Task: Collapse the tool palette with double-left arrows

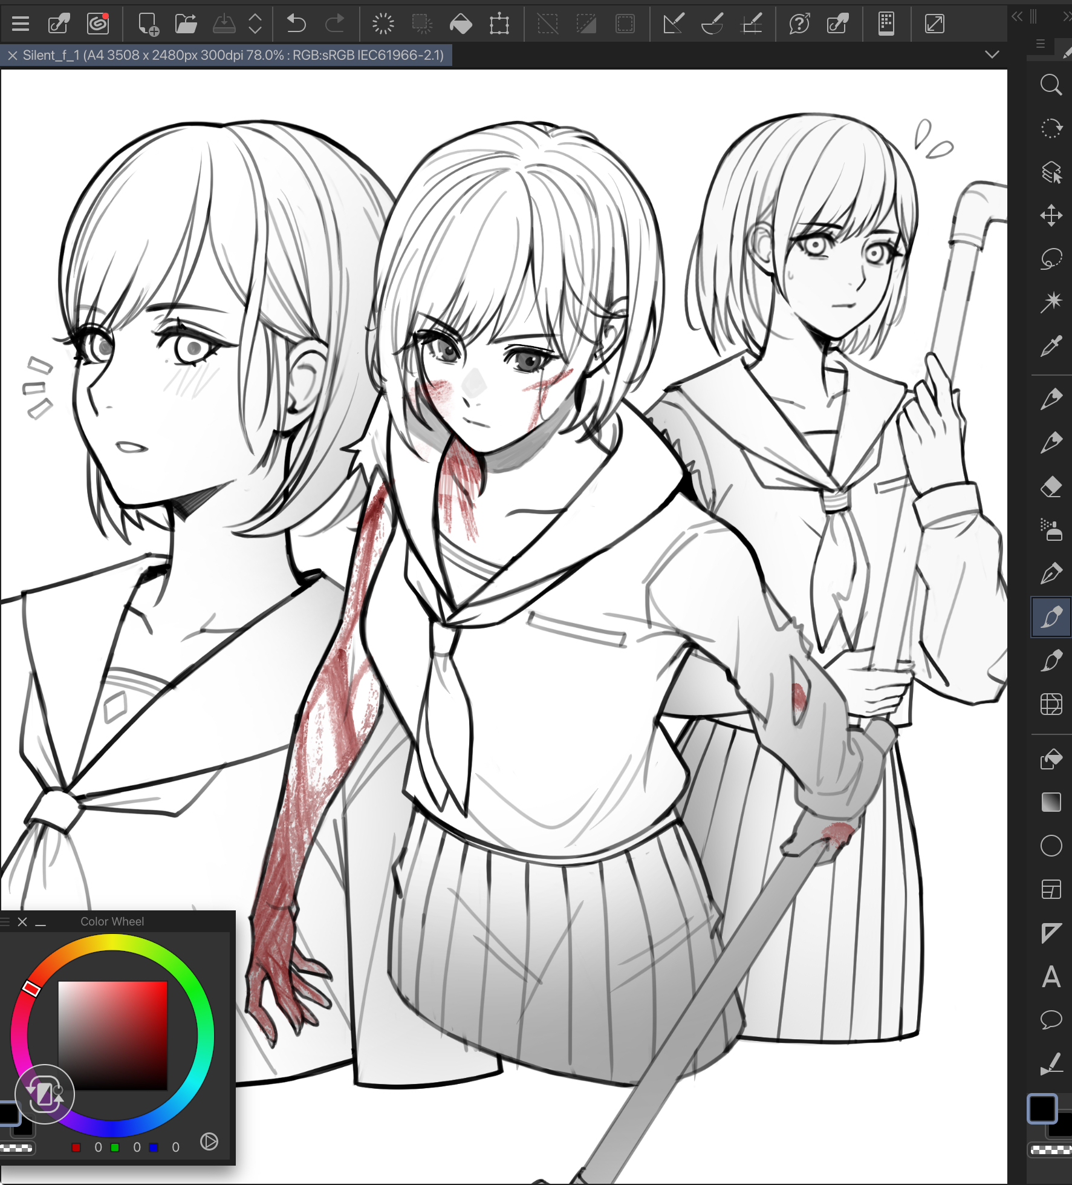Action: point(1017,16)
